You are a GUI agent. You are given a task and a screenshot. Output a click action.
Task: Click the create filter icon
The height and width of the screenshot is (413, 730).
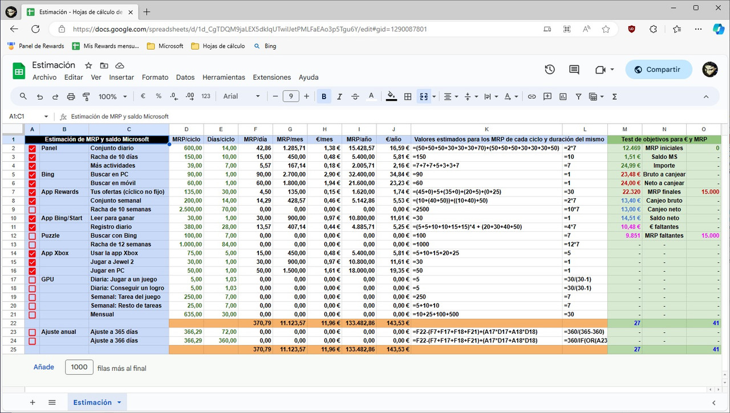tap(579, 96)
